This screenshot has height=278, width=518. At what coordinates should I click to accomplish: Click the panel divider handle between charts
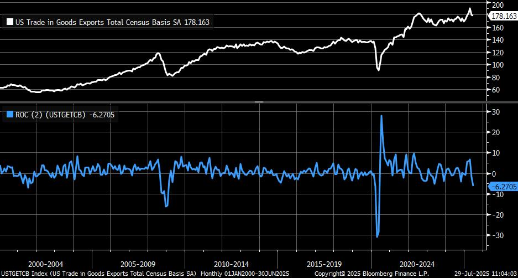pos(259,102)
